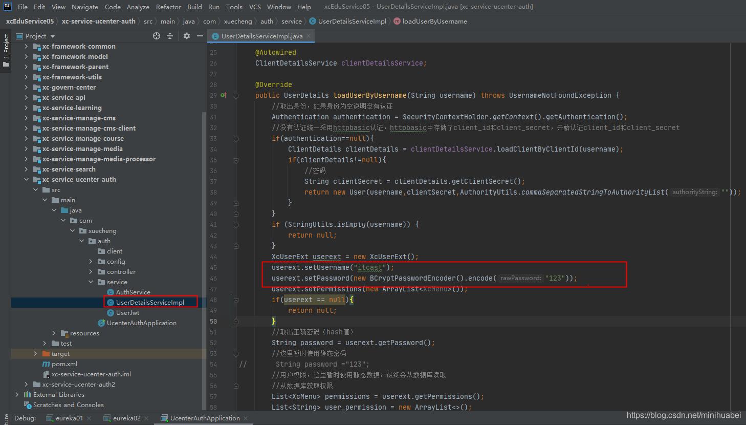Close the eureka02 debug tab
Viewport: 746px width, 425px height.
146,418
